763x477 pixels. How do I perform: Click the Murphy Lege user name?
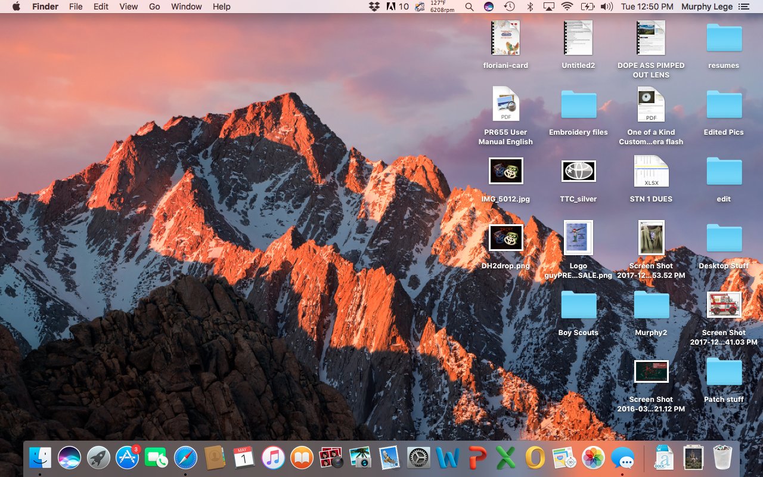707,7
